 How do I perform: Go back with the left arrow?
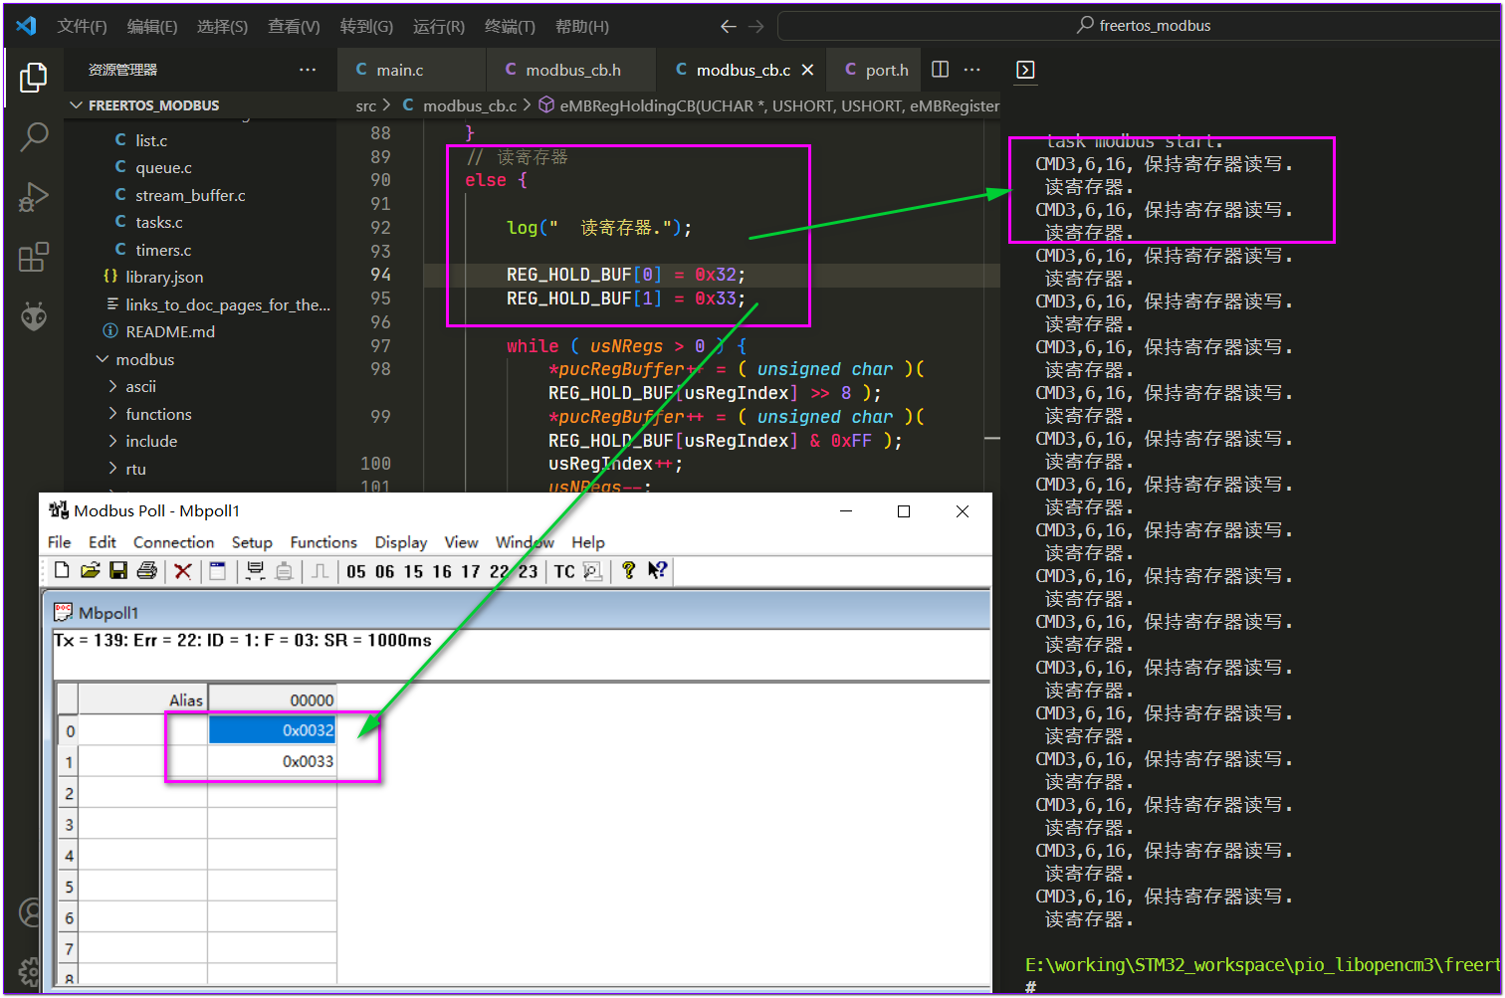coord(728,26)
